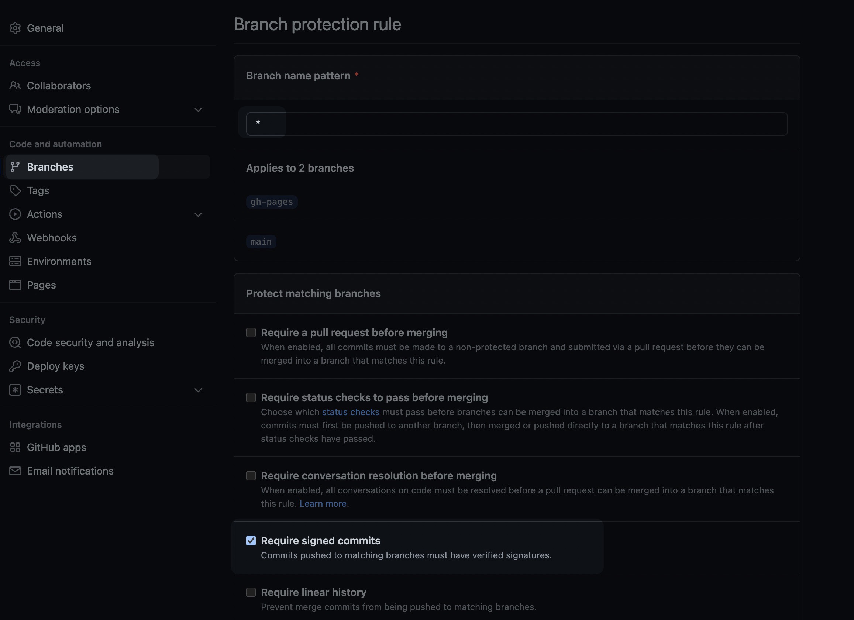Click the Collaborators people icon
854x620 pixels.
point(15,86)
